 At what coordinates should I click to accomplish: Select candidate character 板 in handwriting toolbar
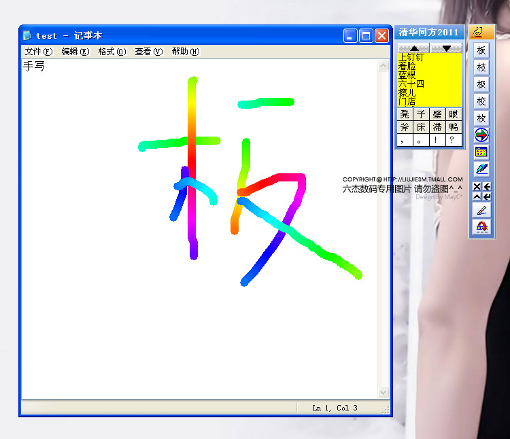pyautogui.click(x=481, y=50)
